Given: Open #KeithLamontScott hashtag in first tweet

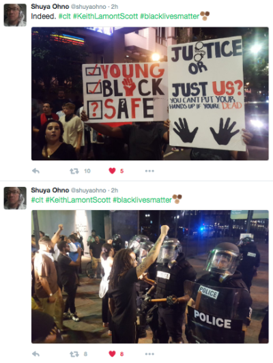Looking at the screenshot, I should (105, 16).
